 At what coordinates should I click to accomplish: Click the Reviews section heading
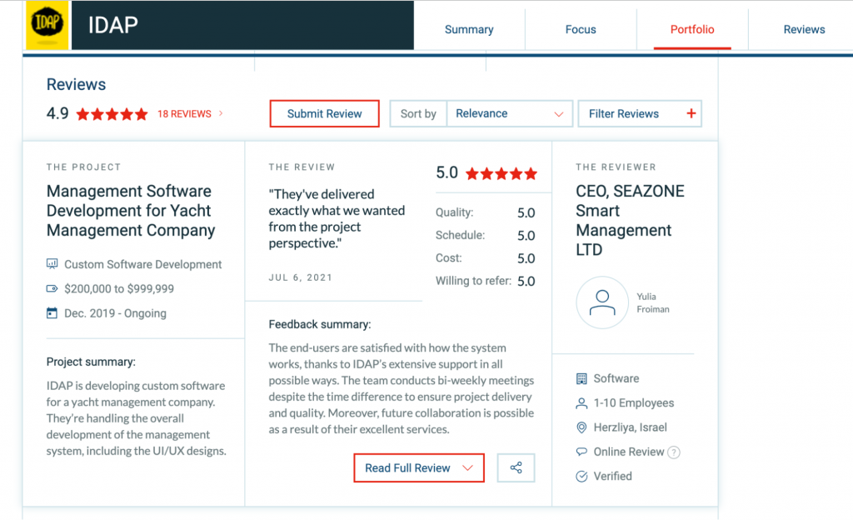(x=76, y=84)
